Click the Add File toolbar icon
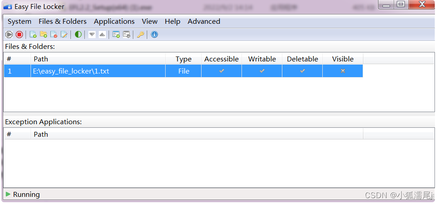Viewport: 439px width, 204px height. (33, 35)
